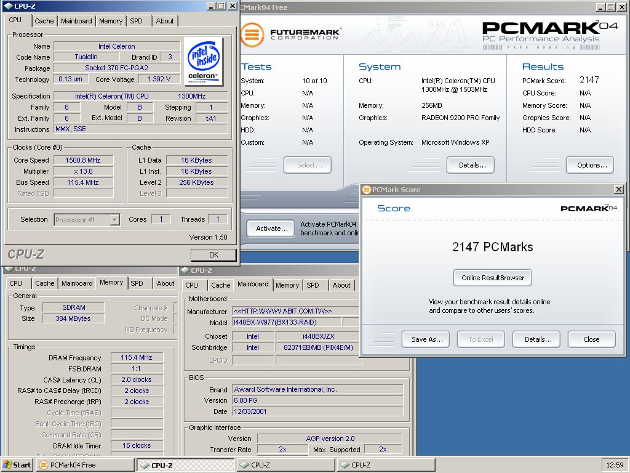Switch to first CPU-Z taskbar button
Viewport: 630px width, 473px height.
pyautogui.click(x=185, y=465)
